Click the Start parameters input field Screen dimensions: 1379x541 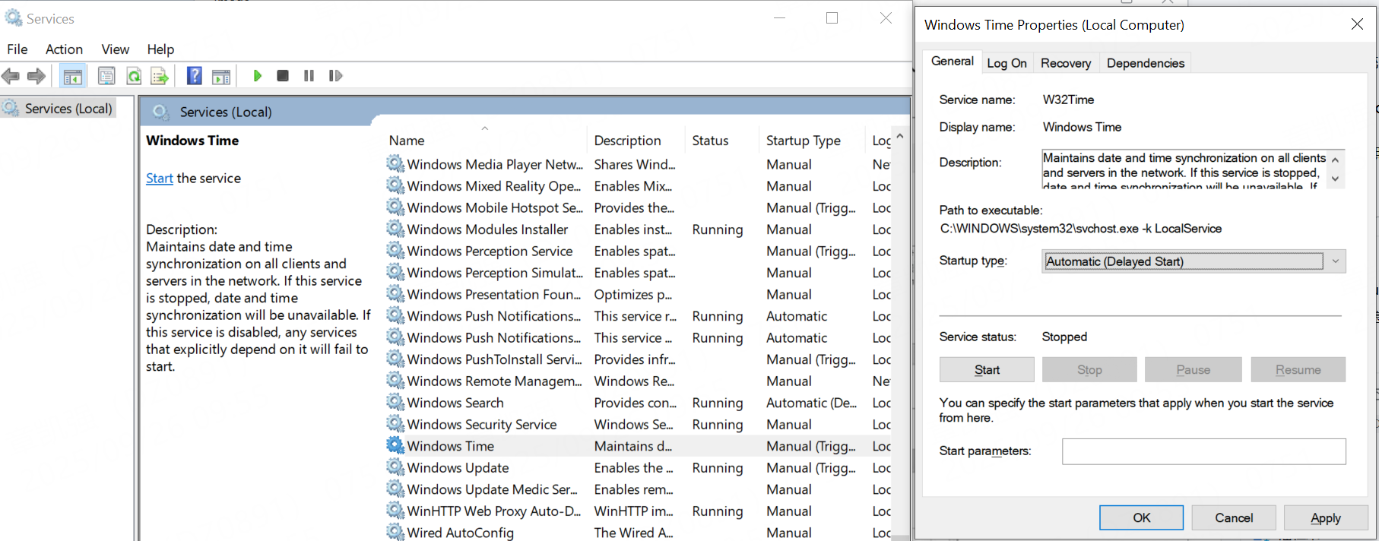click(x=1203, y=451)
